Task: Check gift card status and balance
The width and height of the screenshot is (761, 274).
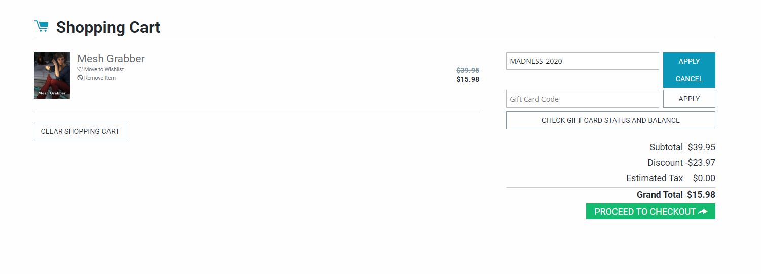Action: pos(610,120)
